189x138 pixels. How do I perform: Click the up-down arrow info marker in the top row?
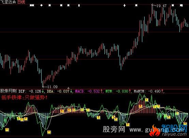point(79,5)
